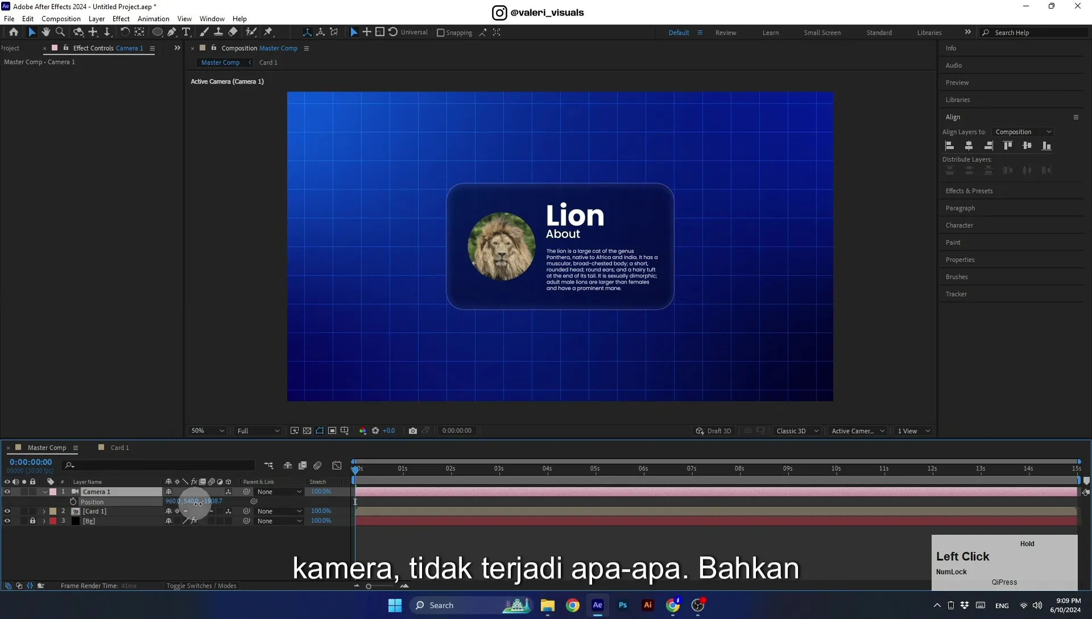Screen dimensions: 1092x619
Task: Expand the Bg layer properties
Action: [x=44, y=521]
